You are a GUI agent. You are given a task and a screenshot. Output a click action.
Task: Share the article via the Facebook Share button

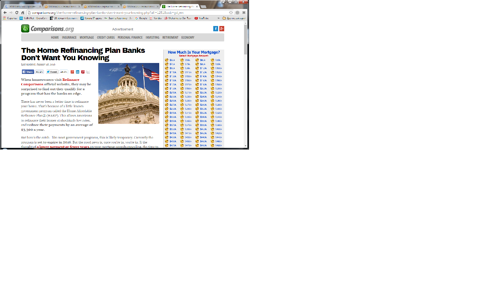pyautogui.click(x=28, y=72)
